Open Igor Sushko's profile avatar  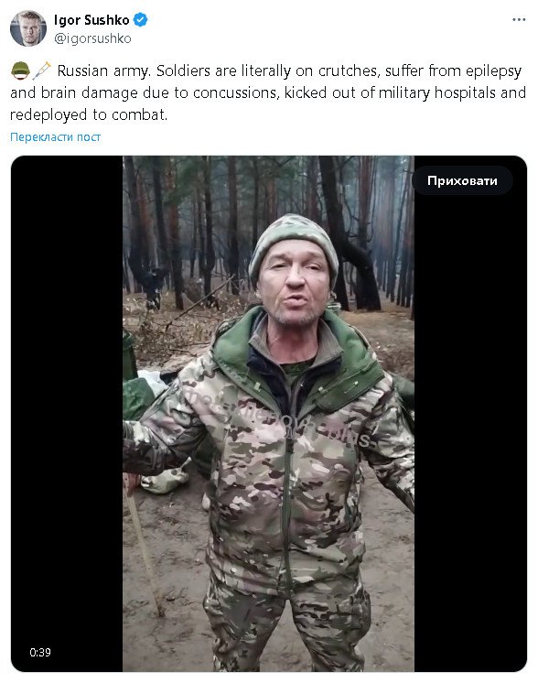(x=28, y=28)
